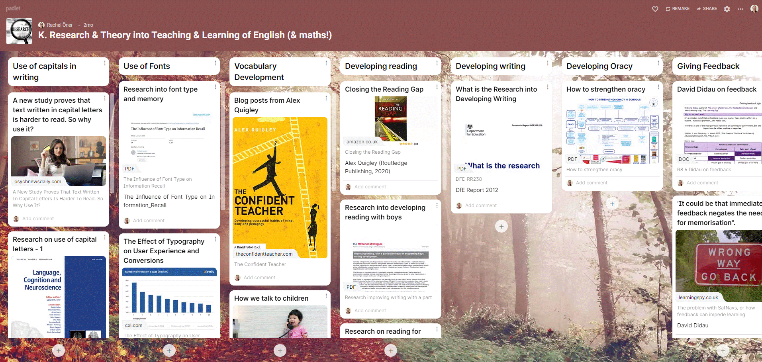Image resolution: width=762 pixels, height=362 pixels.
Task: Add comment on 'A new study proves' post
Action: pyautogui.click(x=38, y=219)
